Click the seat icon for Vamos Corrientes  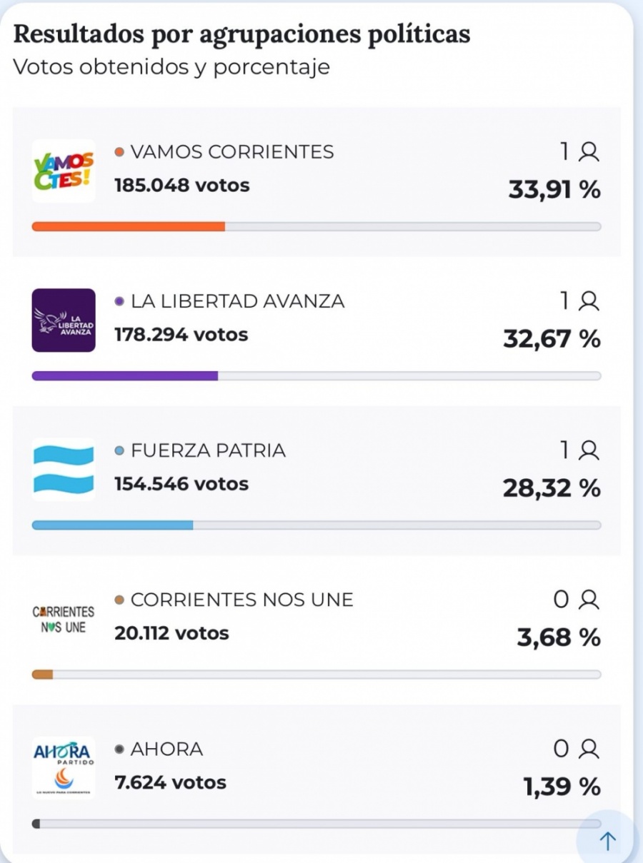coord(589,152)
